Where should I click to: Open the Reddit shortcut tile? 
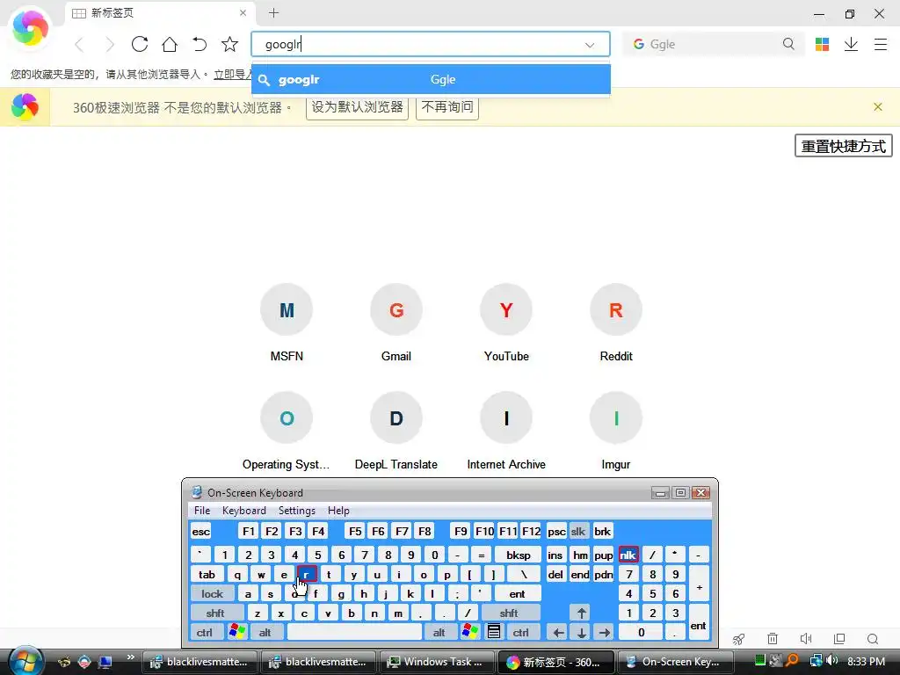[x=616, y=323]
